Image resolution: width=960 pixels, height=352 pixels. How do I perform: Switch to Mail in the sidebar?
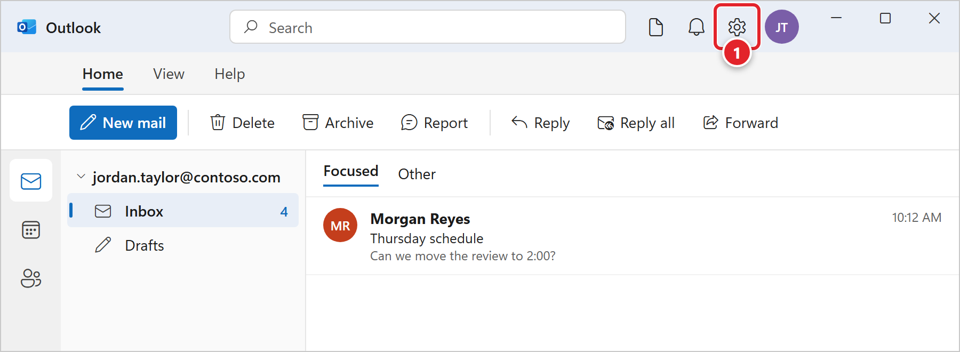tap(31, 181)
